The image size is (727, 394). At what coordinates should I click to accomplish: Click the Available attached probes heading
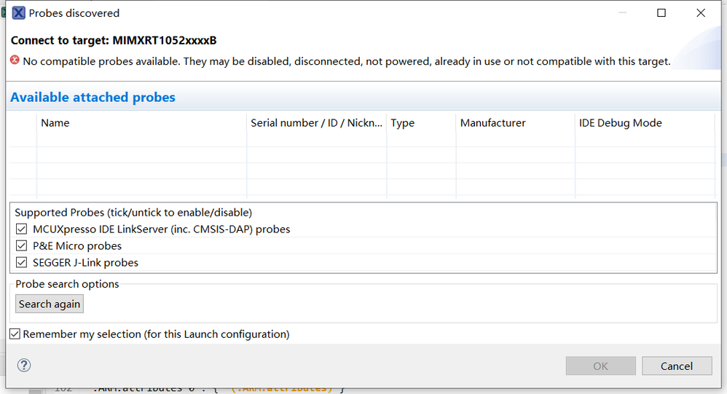(93, 98)
